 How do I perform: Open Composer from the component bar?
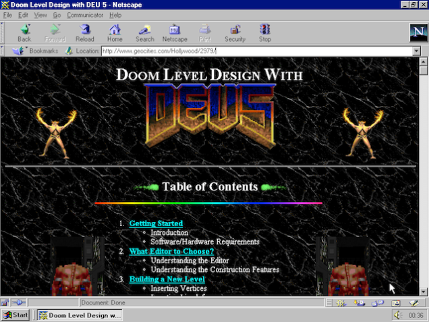coord(413,303)
